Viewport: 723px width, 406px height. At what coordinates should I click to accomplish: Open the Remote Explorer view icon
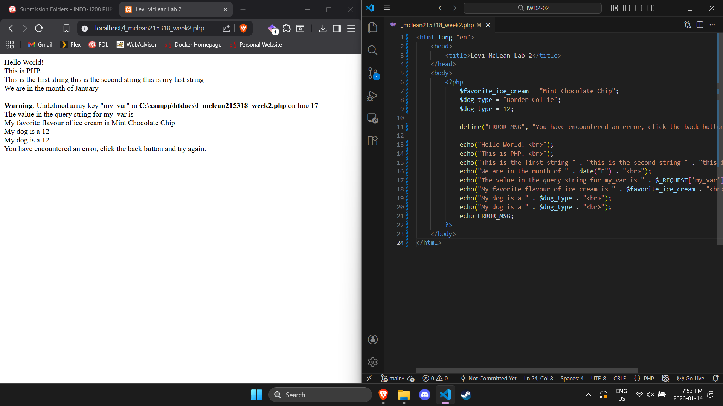[372, 118]
